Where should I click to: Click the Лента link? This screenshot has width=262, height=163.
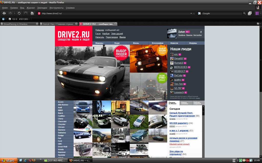123,37
